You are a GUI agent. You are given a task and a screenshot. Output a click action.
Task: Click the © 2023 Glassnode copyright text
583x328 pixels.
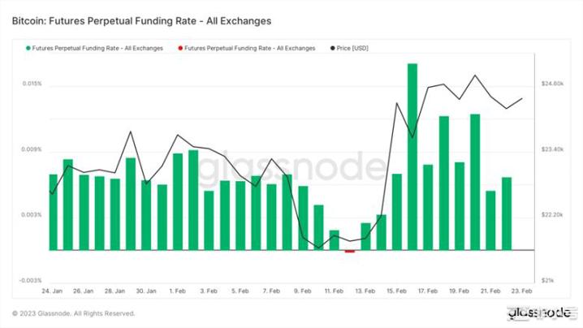coord(74,313)
